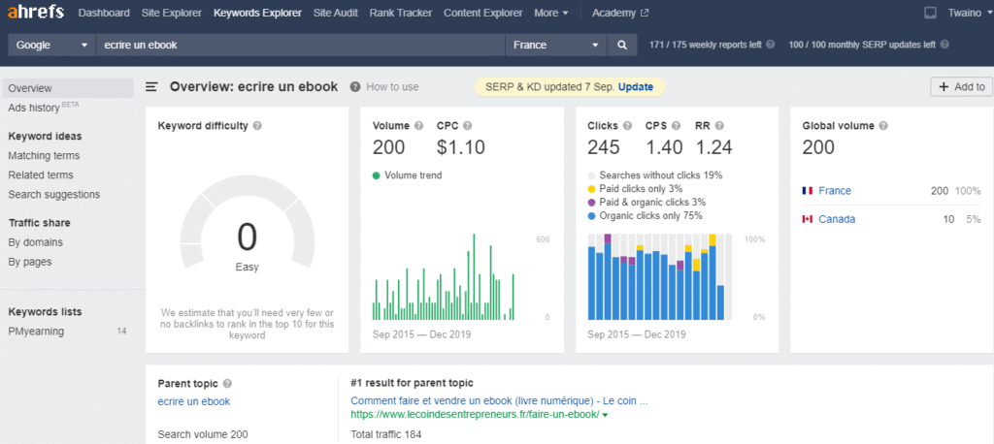The image size is (994, 444).
Task: Click the green Volume trend legend dot
Action: (377, 175)
